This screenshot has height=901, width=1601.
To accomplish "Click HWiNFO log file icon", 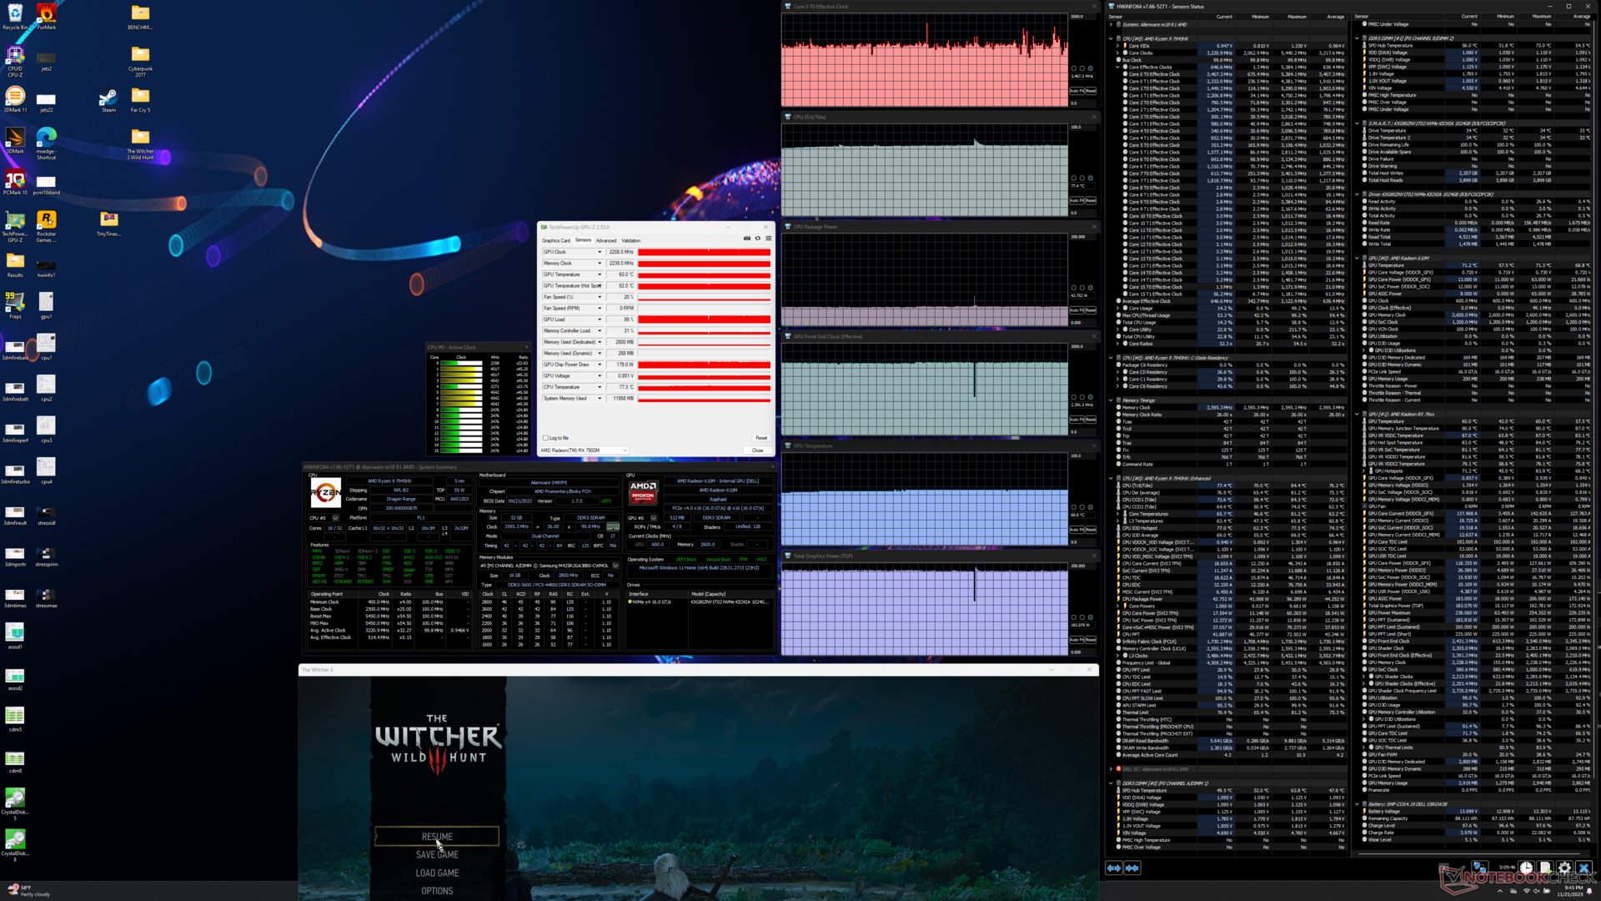I will (1545, 868).
